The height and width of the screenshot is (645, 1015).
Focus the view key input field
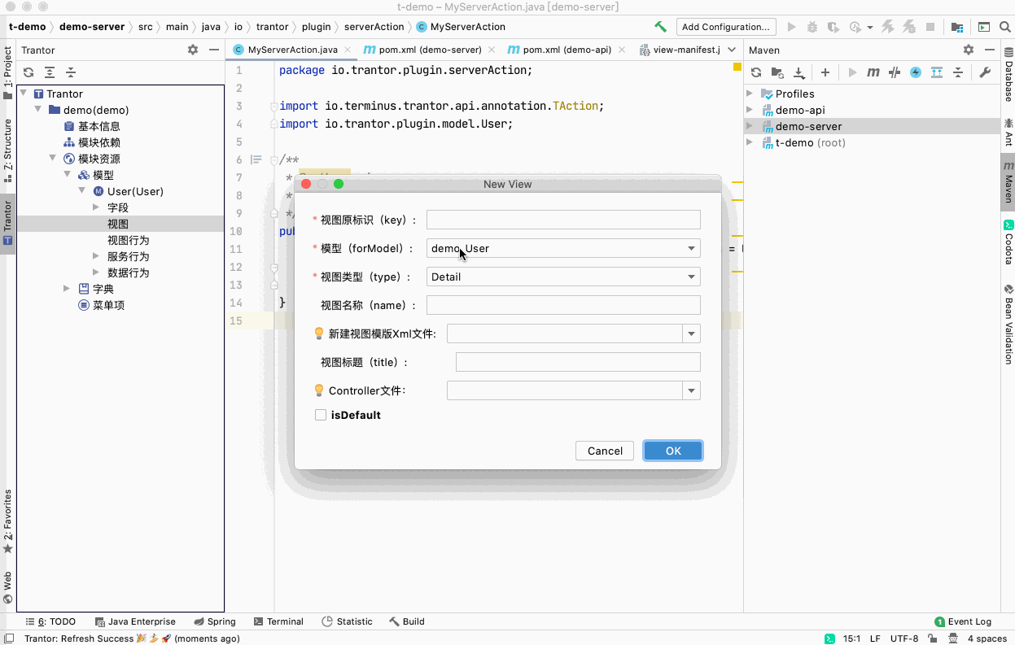click(563, 220)
